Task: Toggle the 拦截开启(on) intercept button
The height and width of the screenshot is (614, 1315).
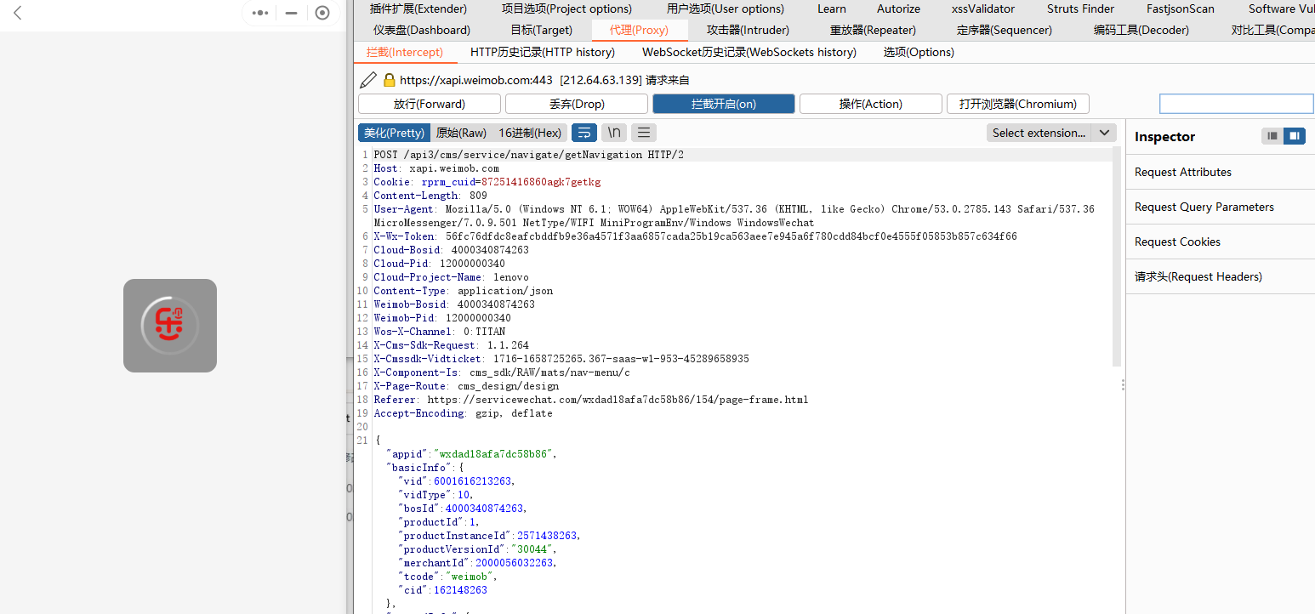Action: 724,104
